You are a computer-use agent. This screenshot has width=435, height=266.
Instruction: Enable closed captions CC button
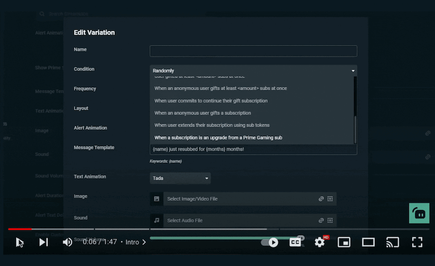pyautogui.click(x=295, y=242)
